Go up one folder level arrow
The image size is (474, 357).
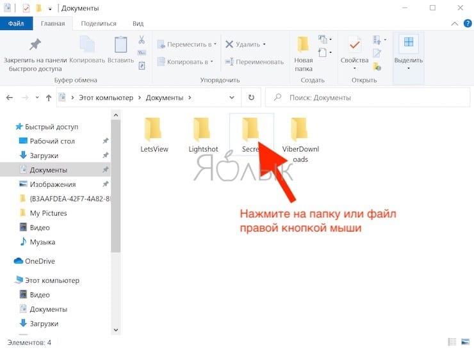[49, 97]
